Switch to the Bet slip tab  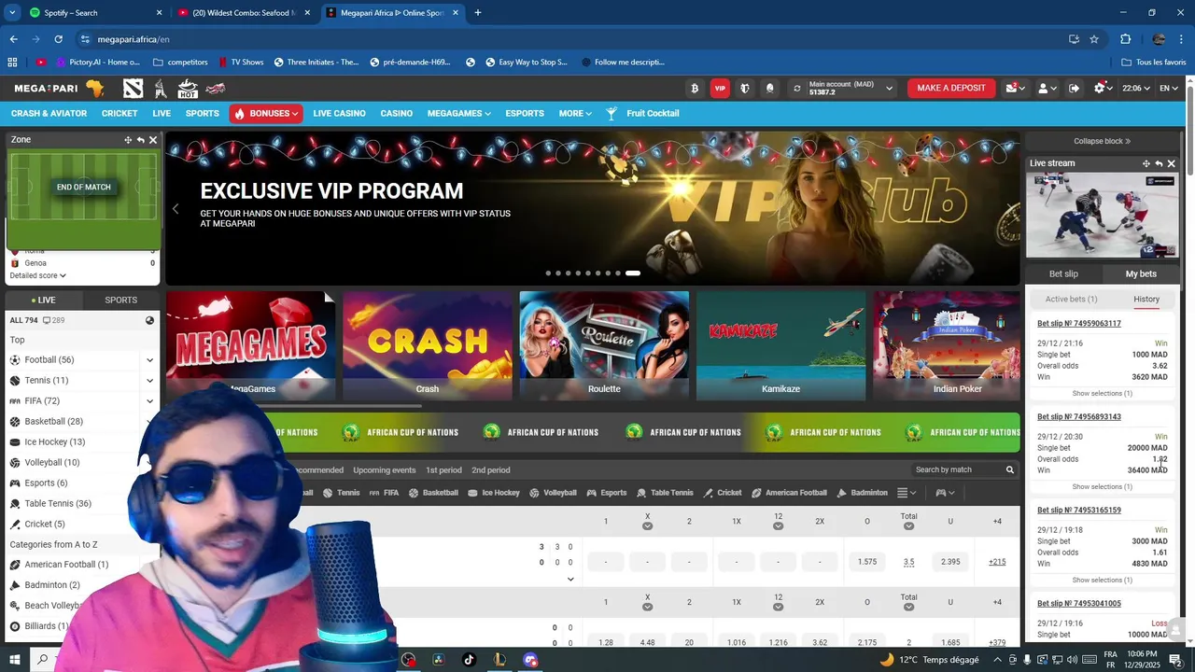pos(1063,273)
